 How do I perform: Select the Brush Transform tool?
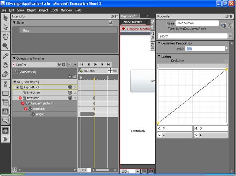point(5,74)
